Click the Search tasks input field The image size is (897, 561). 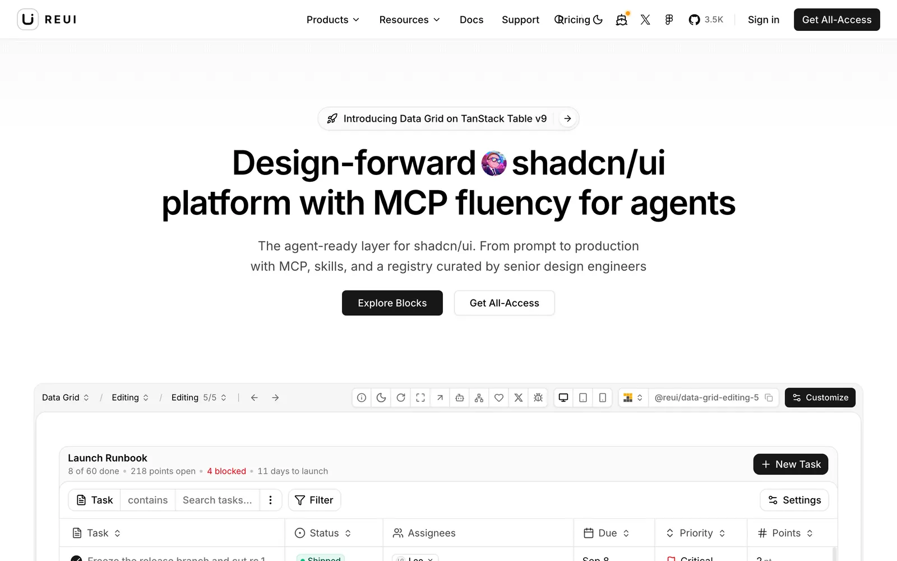[x=218, y=500]
